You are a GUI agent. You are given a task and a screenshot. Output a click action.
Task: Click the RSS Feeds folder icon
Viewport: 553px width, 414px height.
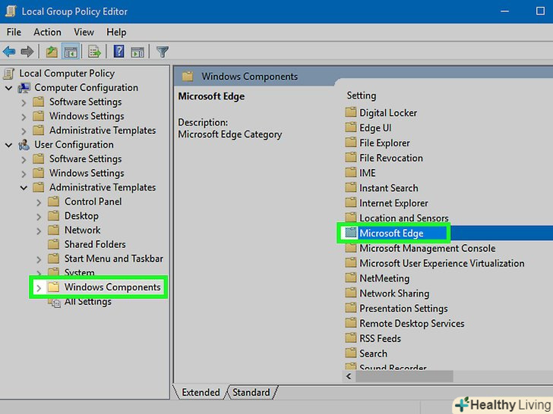click(351, 338)
